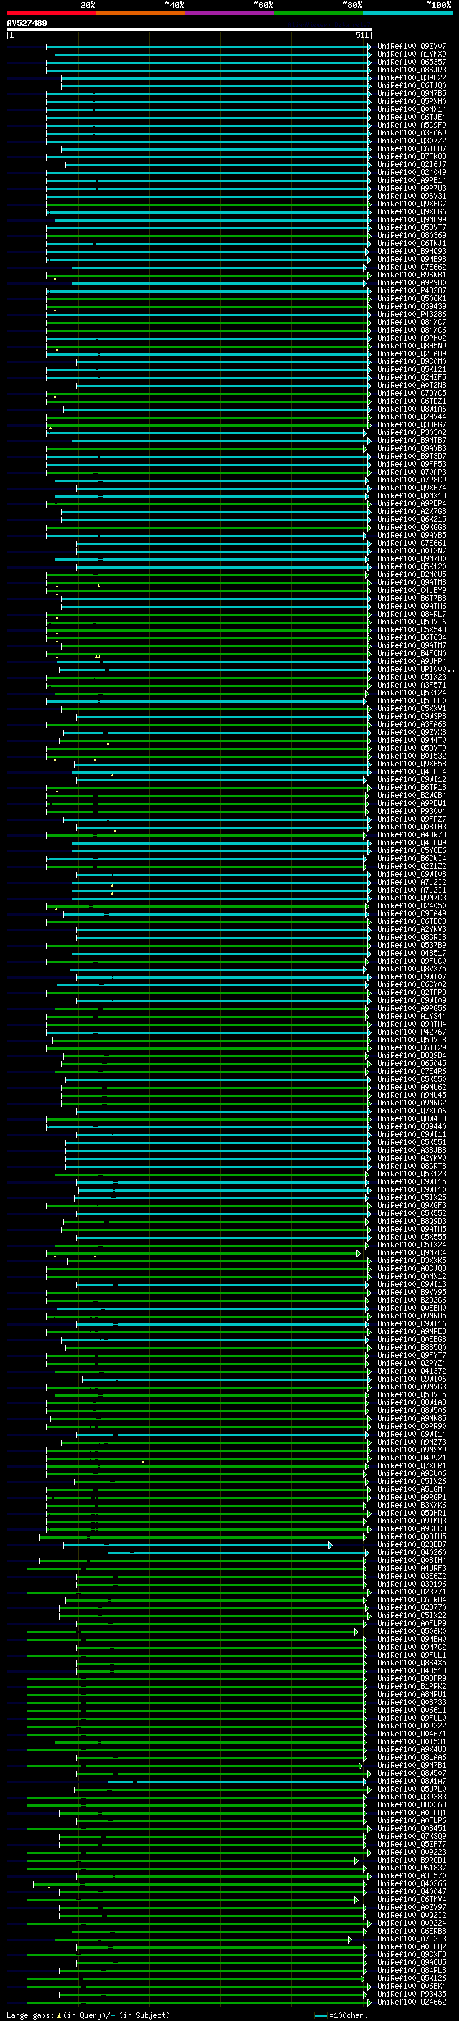This screenshot has width=459, height=2021.
Task: Select the UniRef100_P42767 label
Action: tap(412, 1032)
